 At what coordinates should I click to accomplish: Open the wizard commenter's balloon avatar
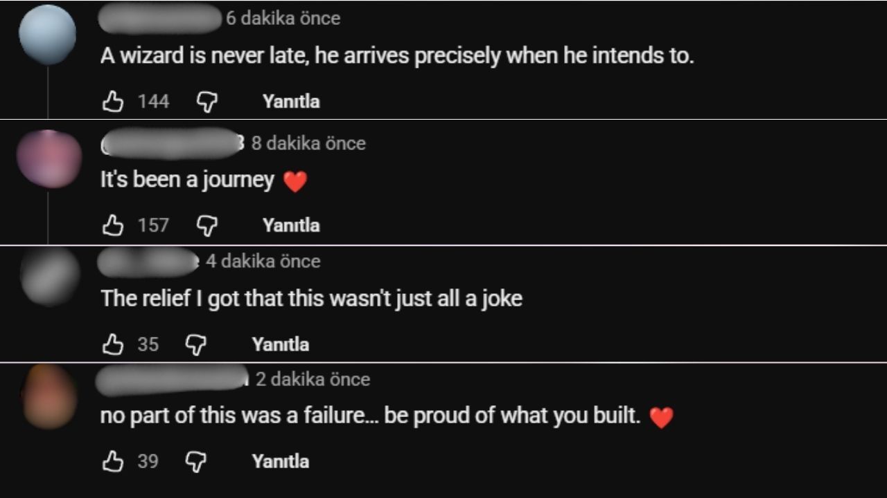tap(47, 33)
